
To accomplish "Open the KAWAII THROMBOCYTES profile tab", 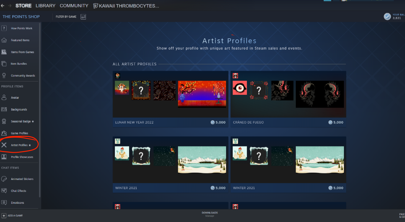I will click(x=126, y=6).
